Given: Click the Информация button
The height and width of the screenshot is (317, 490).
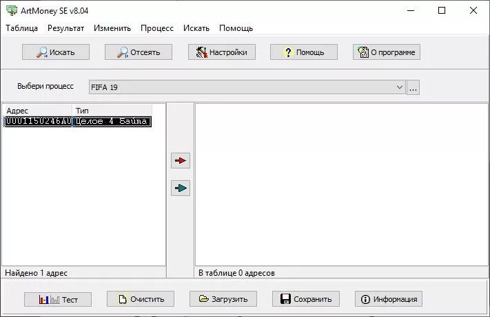Looking at the screenshot, I should pyautogui.click(x=389, y=299).
